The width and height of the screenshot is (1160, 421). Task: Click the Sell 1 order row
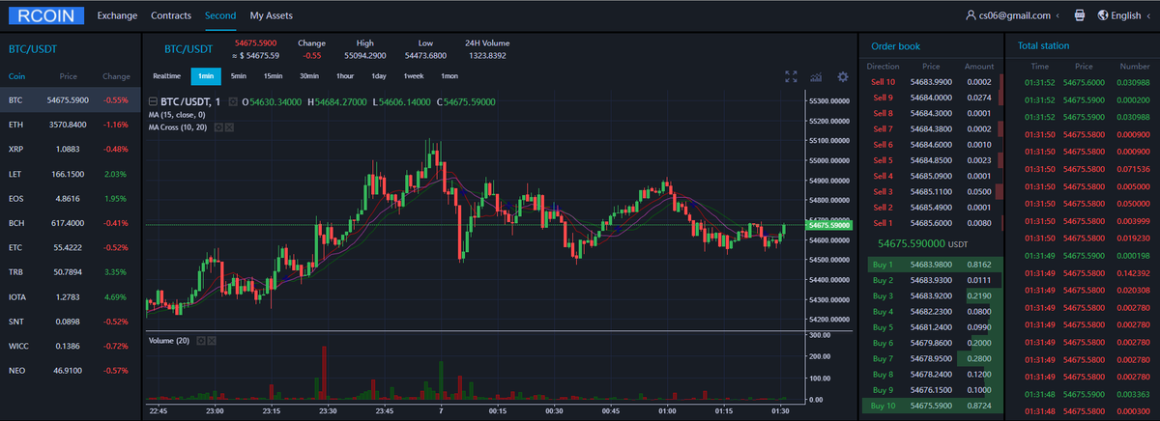tap(933, 223)
